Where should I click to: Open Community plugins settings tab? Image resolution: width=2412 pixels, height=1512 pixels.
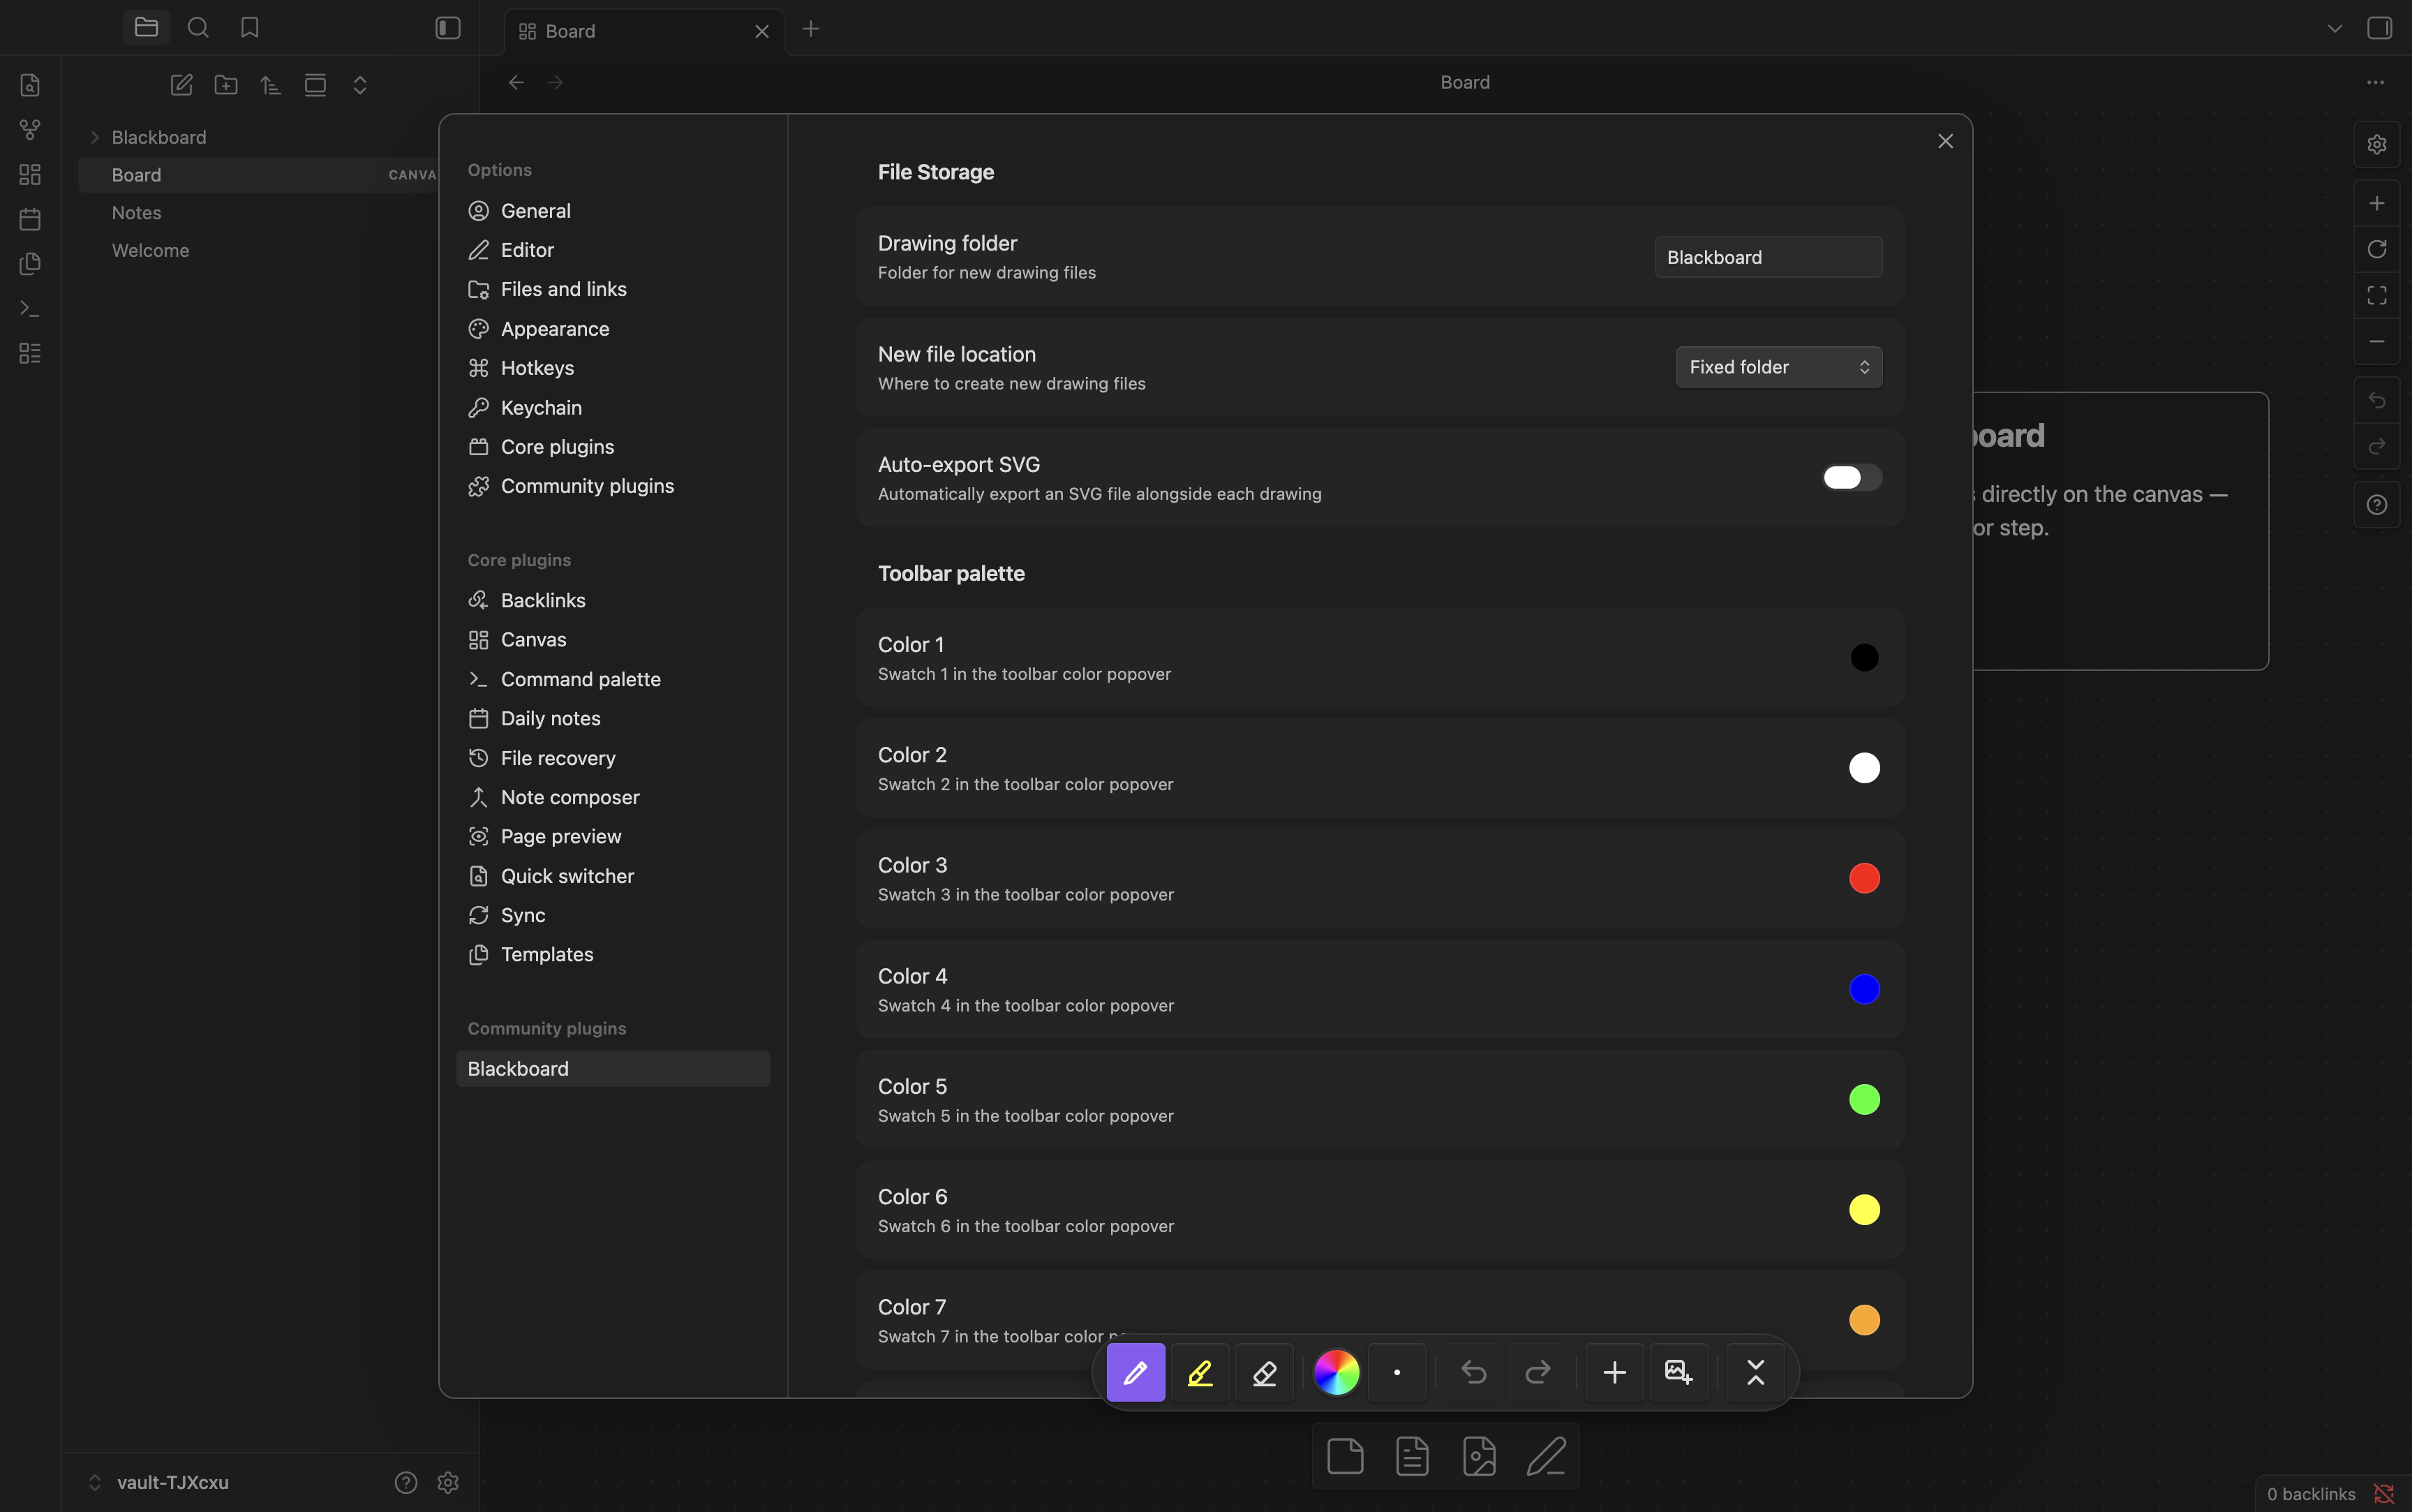coord(613,486)
